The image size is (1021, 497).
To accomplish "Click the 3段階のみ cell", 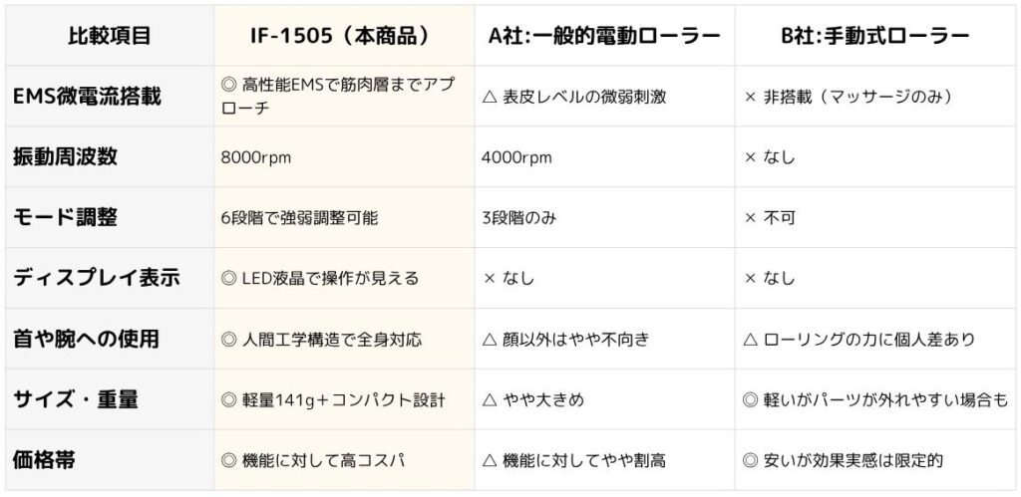I will pos(604,217).
